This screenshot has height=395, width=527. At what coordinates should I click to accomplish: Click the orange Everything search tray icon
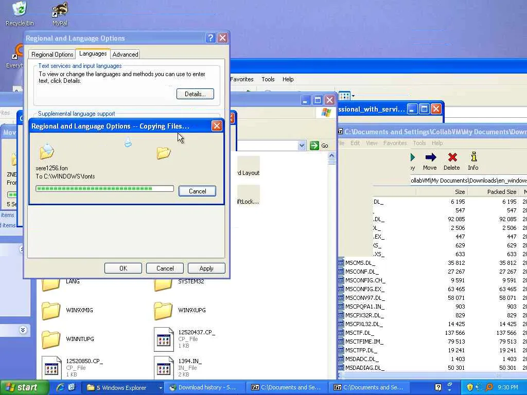489,388
